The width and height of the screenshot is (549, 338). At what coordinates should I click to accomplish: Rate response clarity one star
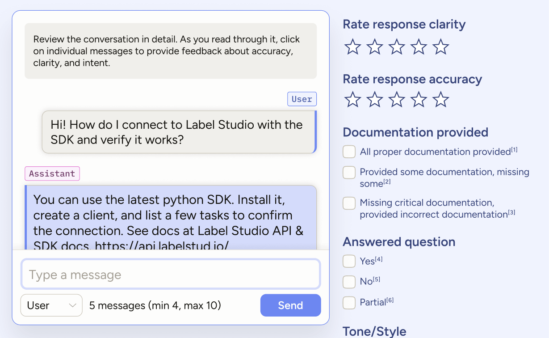(352, 47)
